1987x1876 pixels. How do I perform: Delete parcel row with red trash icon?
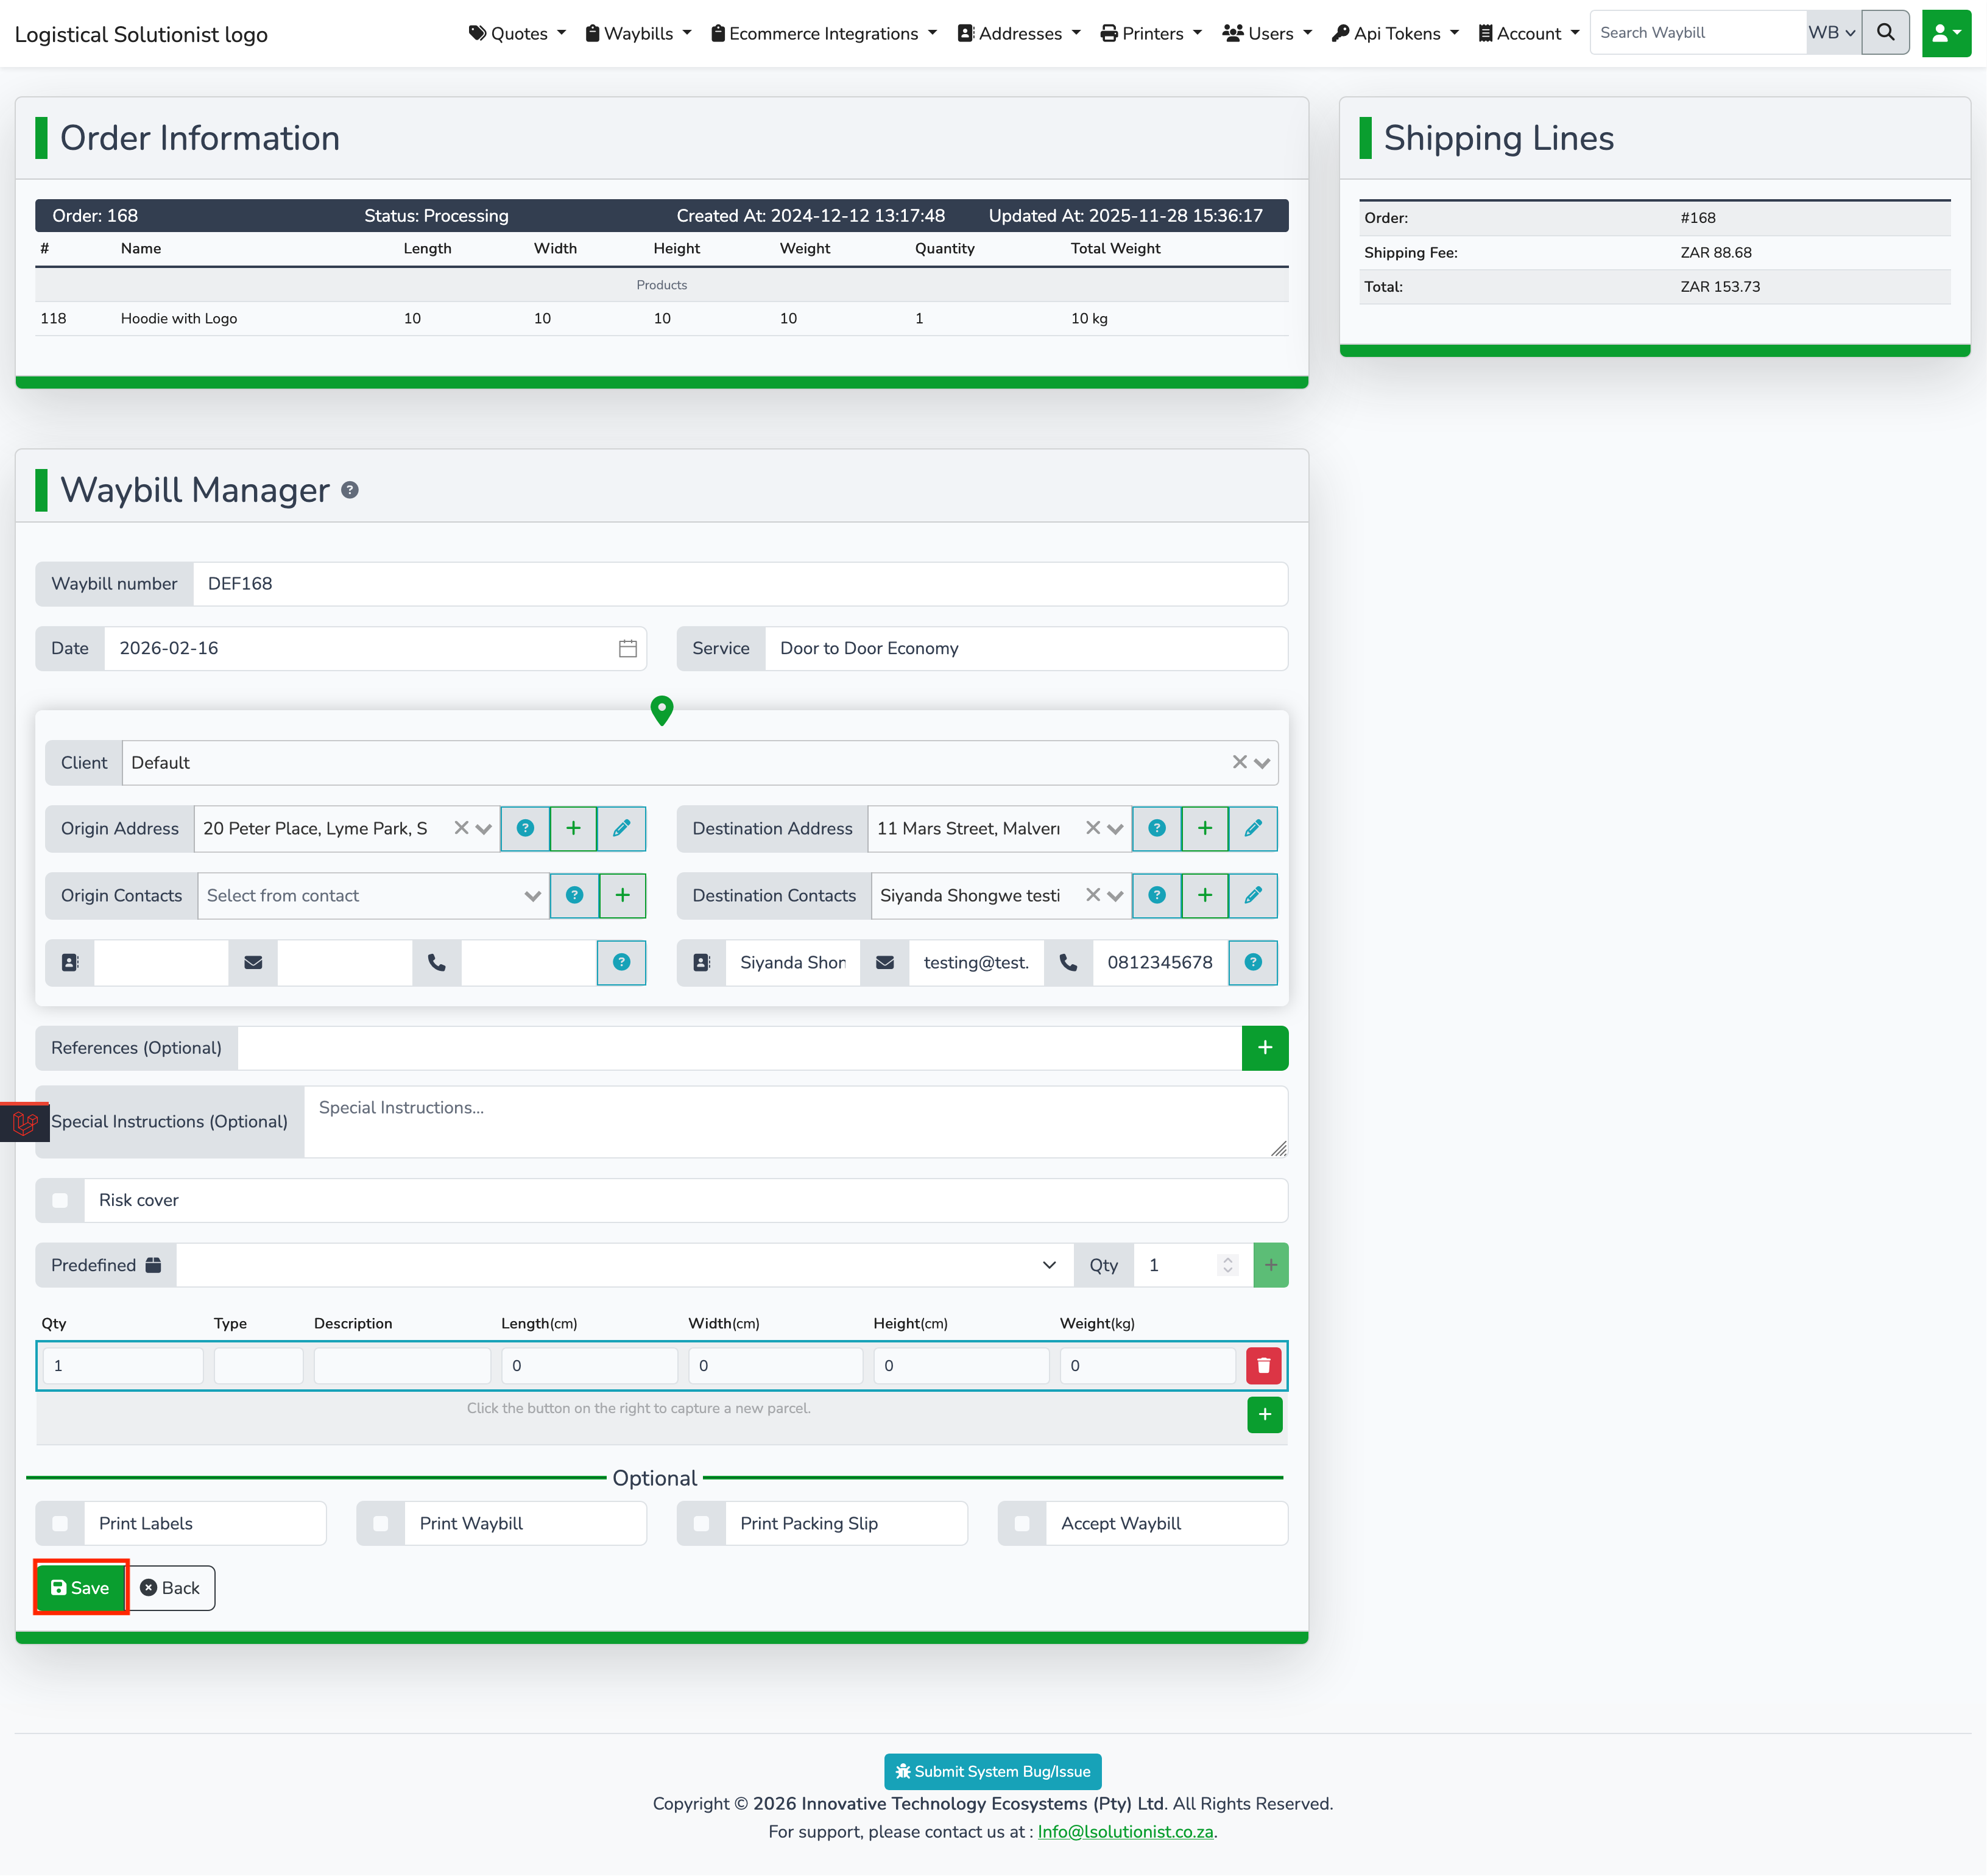coord(1263,1365)
